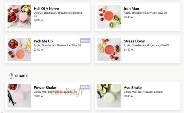Select the Iron Man juice title
The height and width of the screenshot is (113, 184).
click(x=132, y=9)
